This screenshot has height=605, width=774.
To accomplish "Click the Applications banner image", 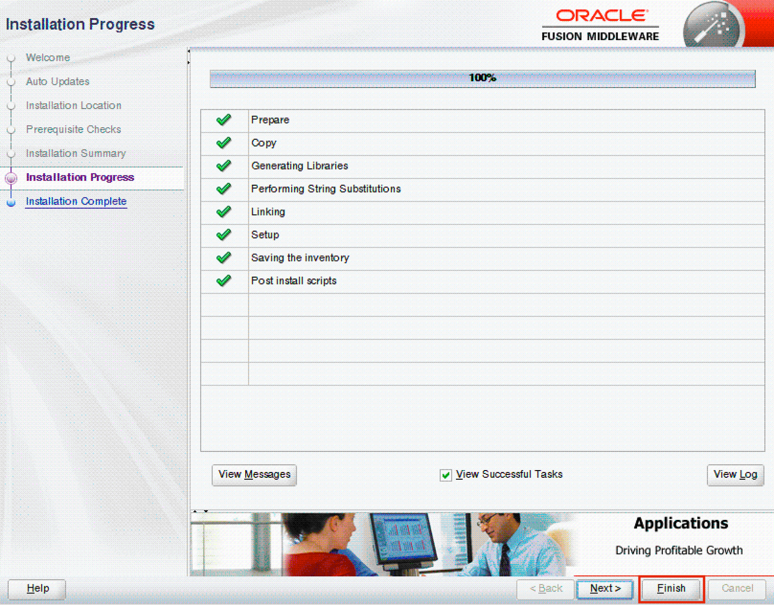I will coord(383,545).
